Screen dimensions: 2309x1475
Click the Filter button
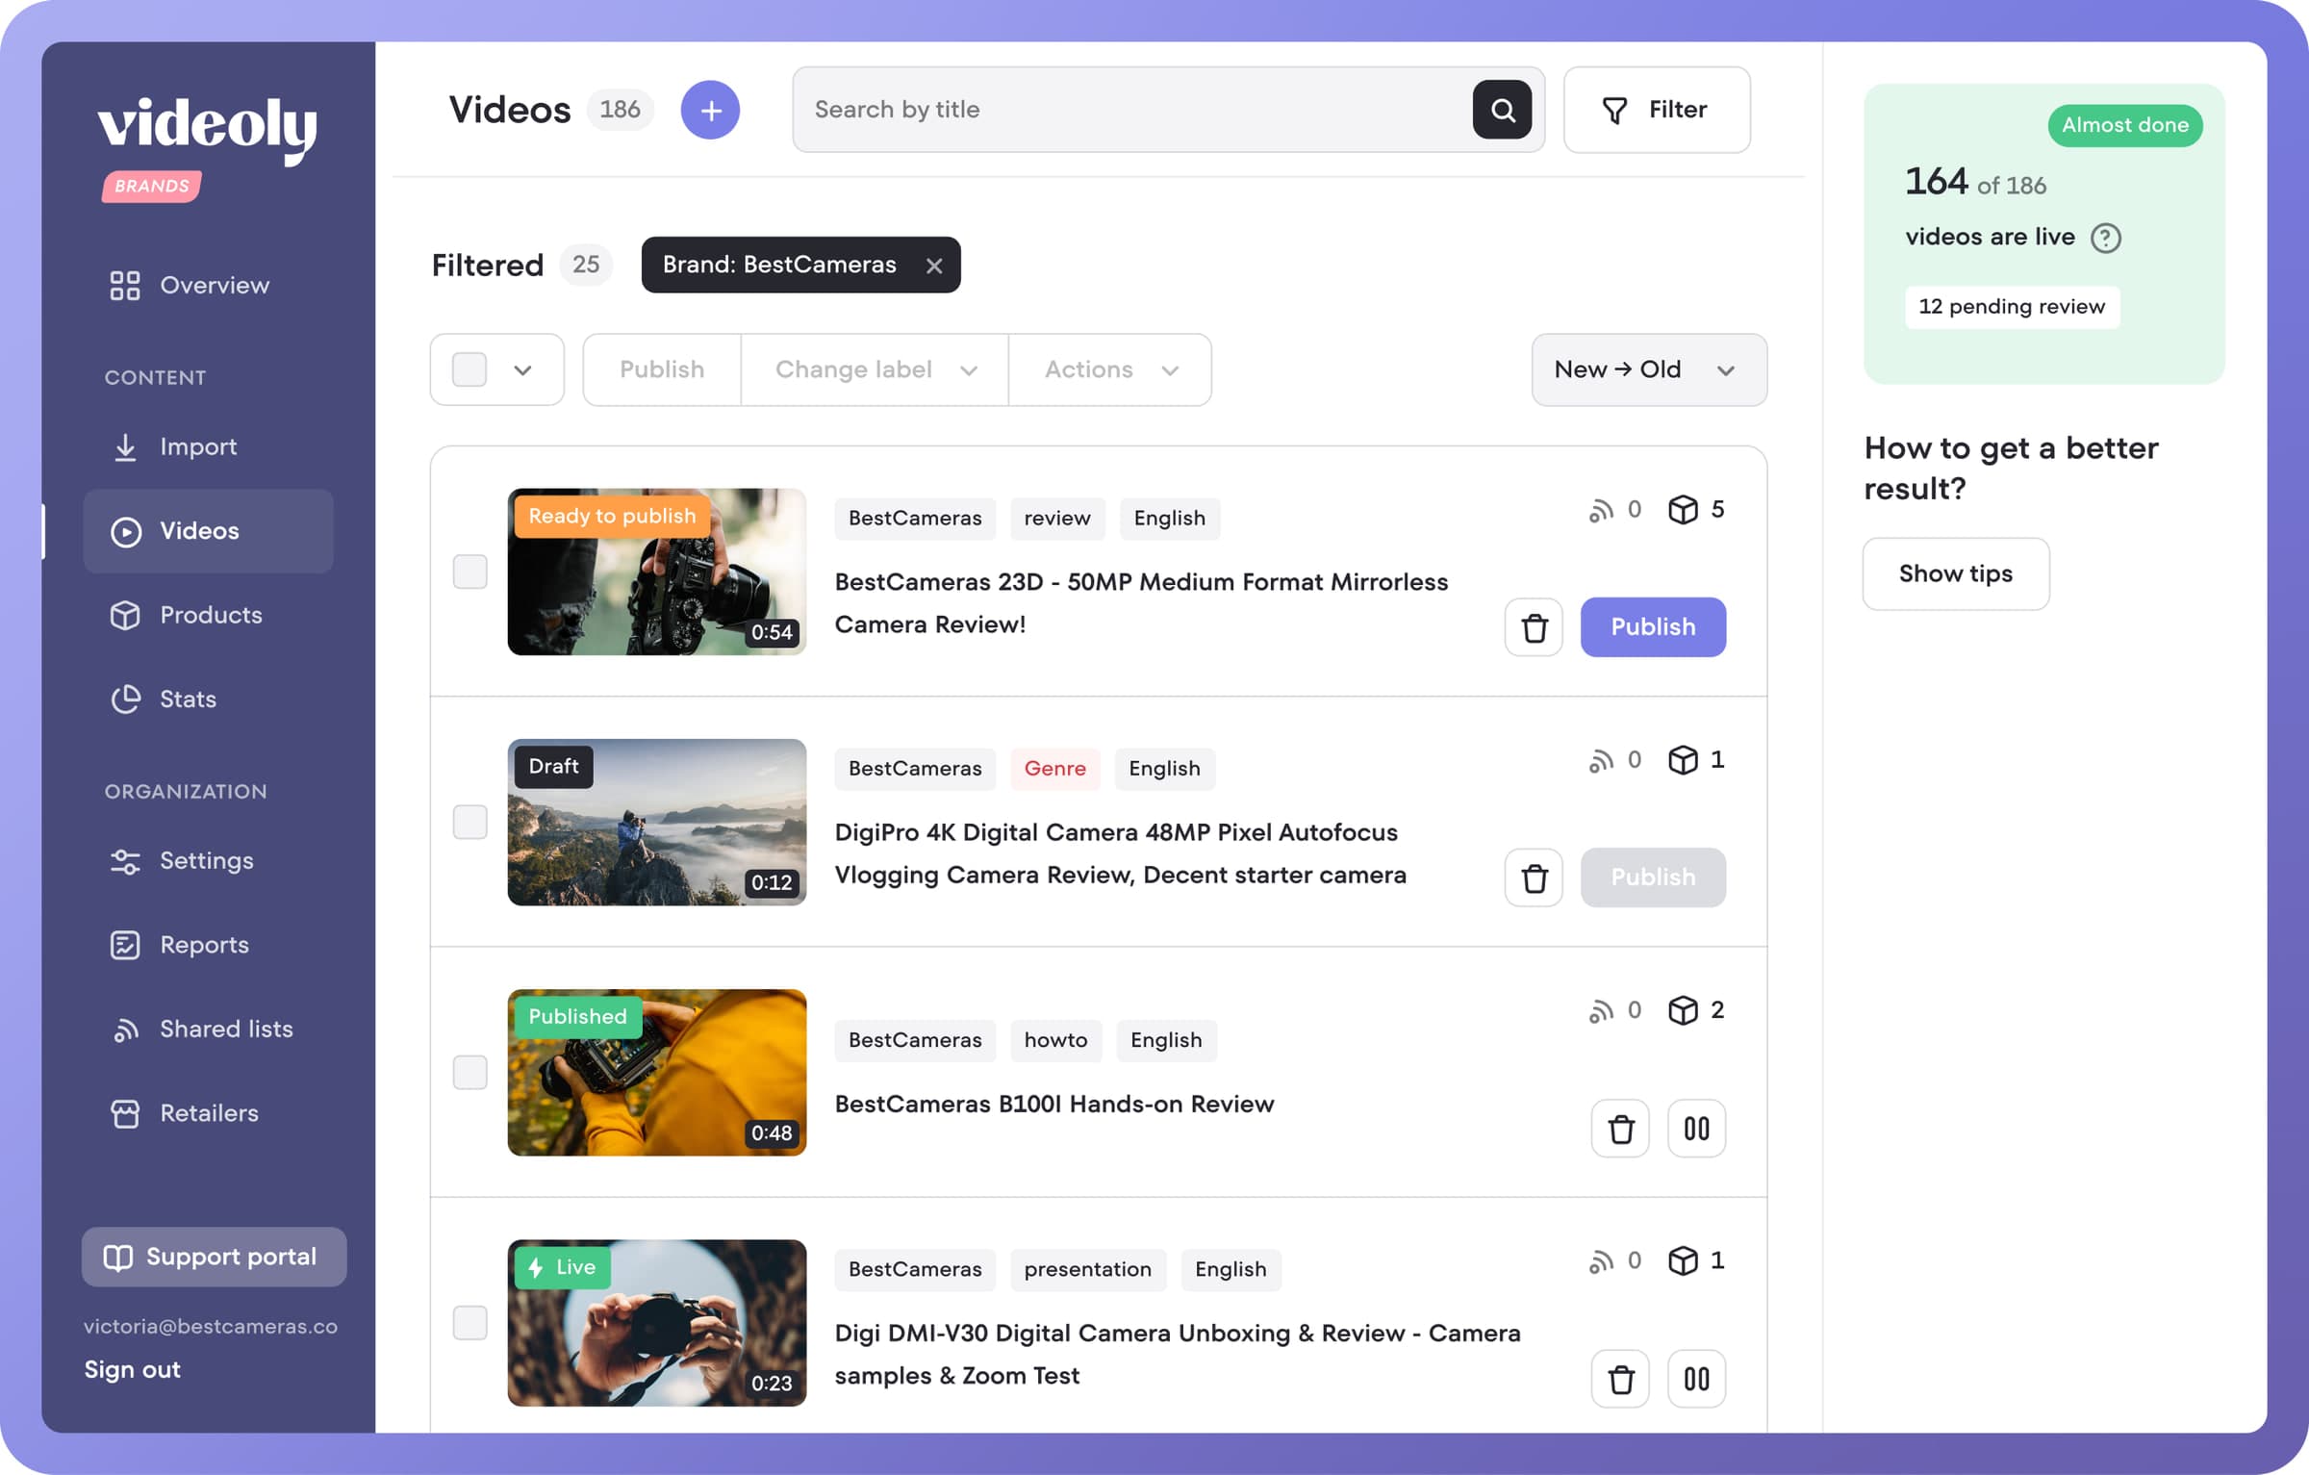[1657, 110]
